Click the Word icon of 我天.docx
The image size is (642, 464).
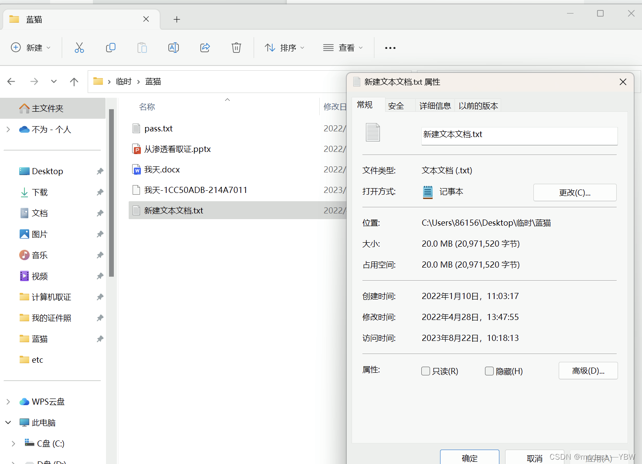click(136, 169)
